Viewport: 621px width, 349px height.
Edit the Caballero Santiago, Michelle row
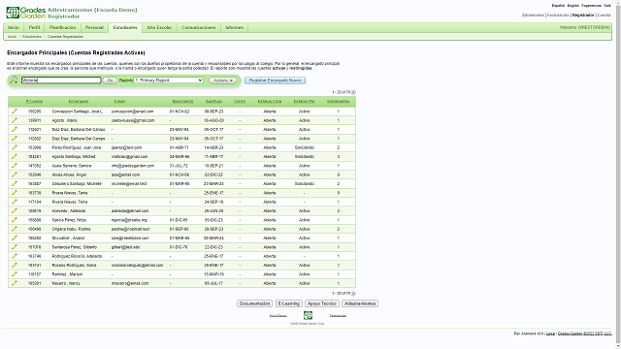15,183
